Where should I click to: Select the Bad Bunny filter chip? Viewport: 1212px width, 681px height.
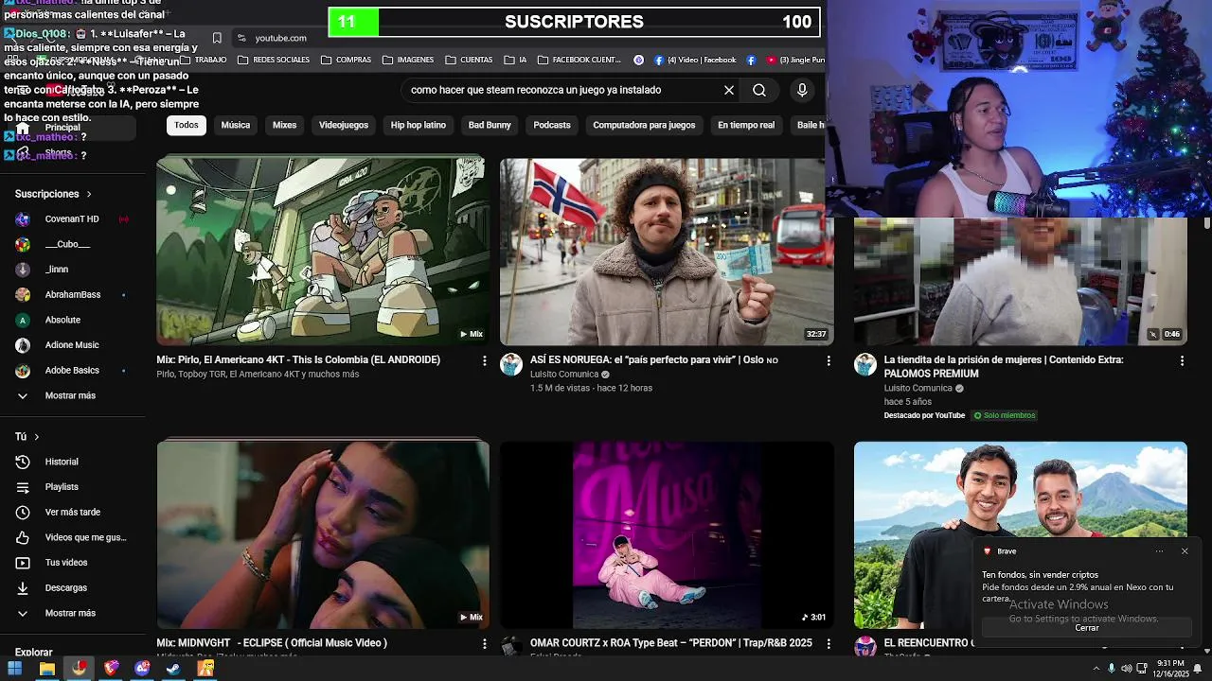point(490,125)
